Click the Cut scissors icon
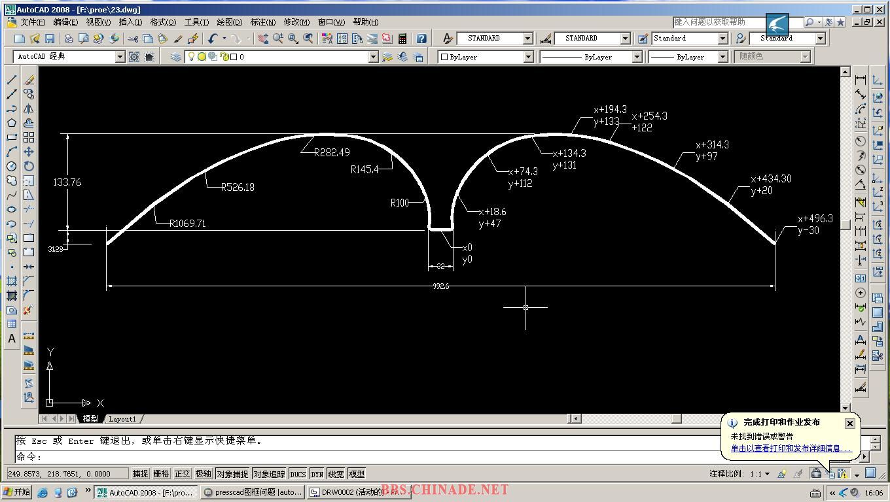890x502 pixels. click(133, 39)
